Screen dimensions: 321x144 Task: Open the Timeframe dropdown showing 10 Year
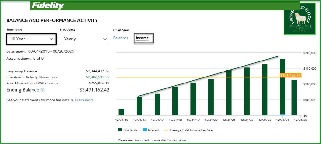pos(31,39)
